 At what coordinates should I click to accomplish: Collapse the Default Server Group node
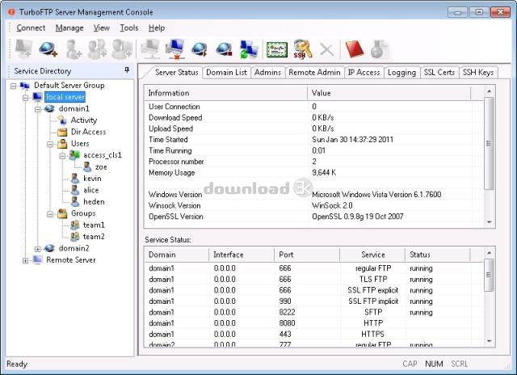tap(13, 86)
